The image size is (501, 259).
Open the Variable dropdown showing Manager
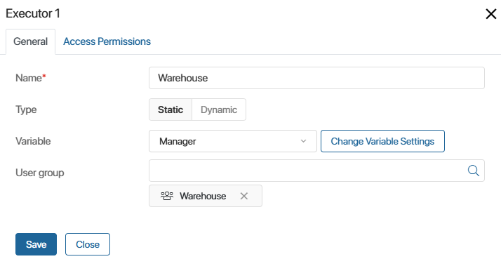[x=233, y=141]
